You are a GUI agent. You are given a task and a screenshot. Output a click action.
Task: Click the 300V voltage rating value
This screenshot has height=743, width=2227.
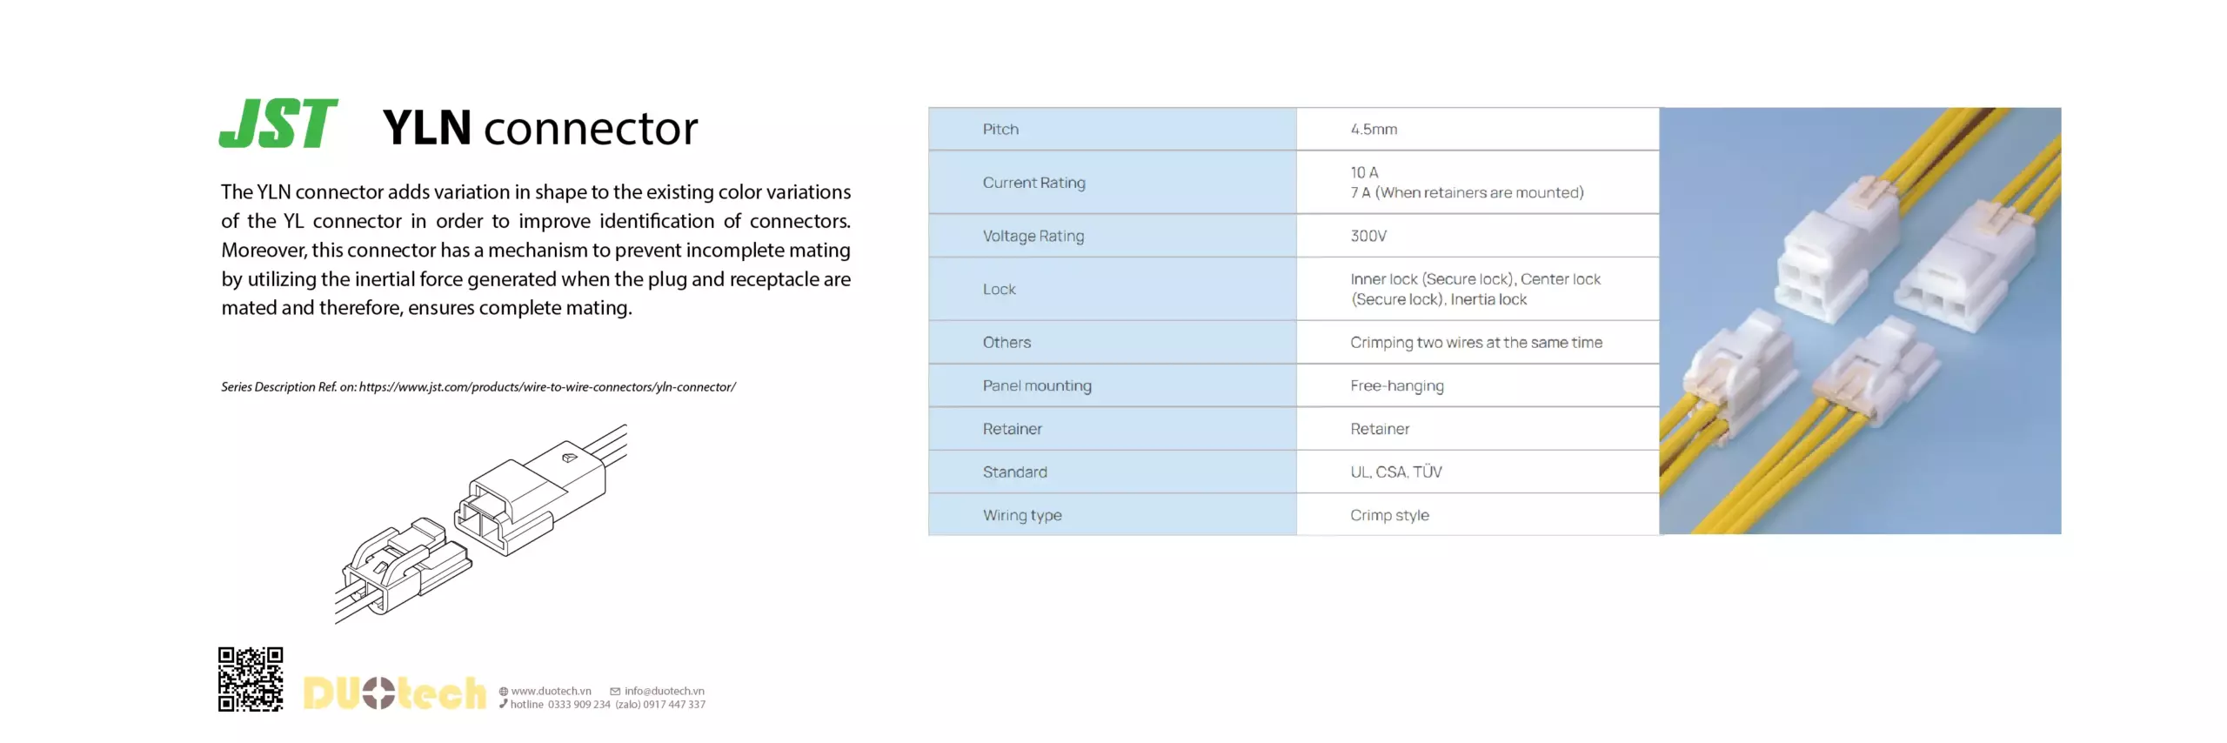1368,236
